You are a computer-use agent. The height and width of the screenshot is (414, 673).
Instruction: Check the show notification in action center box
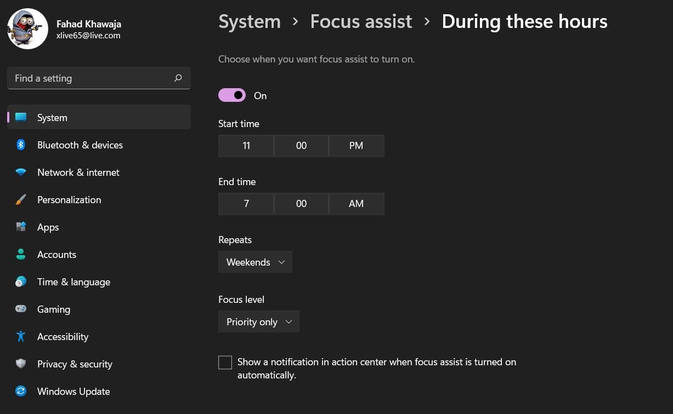(x=225, y=363)
